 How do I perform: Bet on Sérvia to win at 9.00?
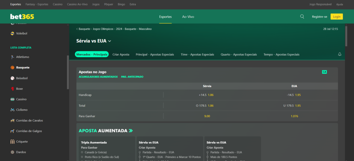point(207,116)
